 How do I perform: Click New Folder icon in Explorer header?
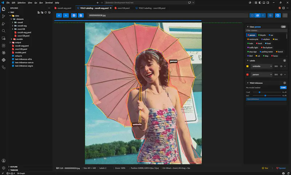point(42,12)
